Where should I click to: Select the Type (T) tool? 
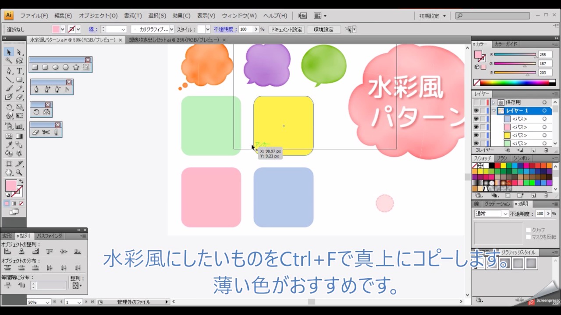[x=19, y=70]
